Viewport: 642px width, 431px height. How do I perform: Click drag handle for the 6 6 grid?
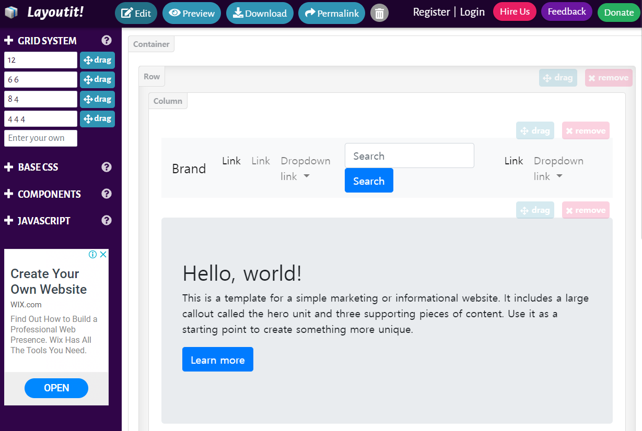click(97, 79)
